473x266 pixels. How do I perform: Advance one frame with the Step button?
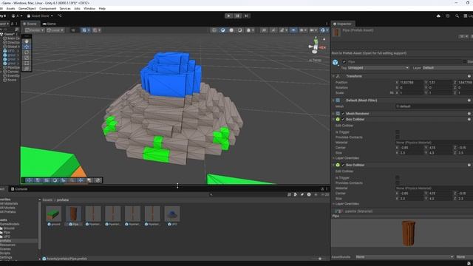pyautogui.click(x=246, y=16)
